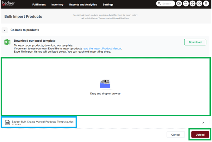Remove the attached xlsx file with X
The height and width of the screenshot is (142, 212).
pyautogui.click(x=203, y=122)
